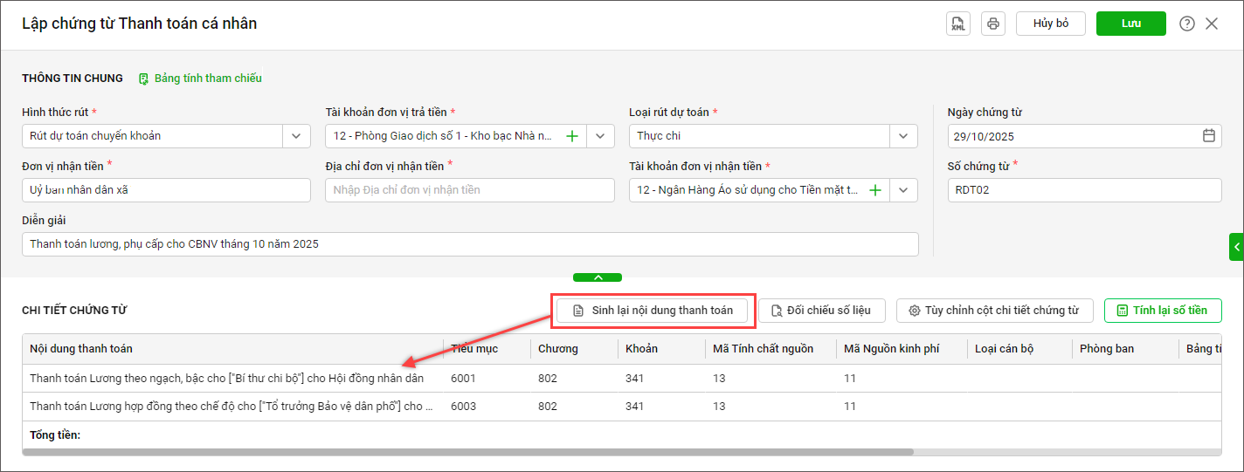This screenshot has height=472, width=1244.
Task: Expand Tài khoản đơn vị nhận tiền dropdown arrow
Action: tap(903, 190)
